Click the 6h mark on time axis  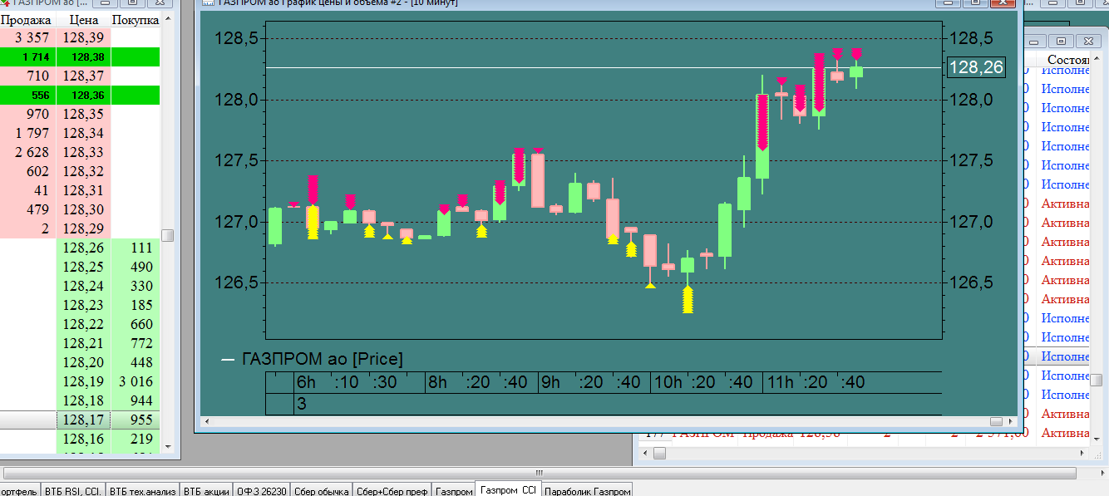pyautogui.click(x=306, y=383)
